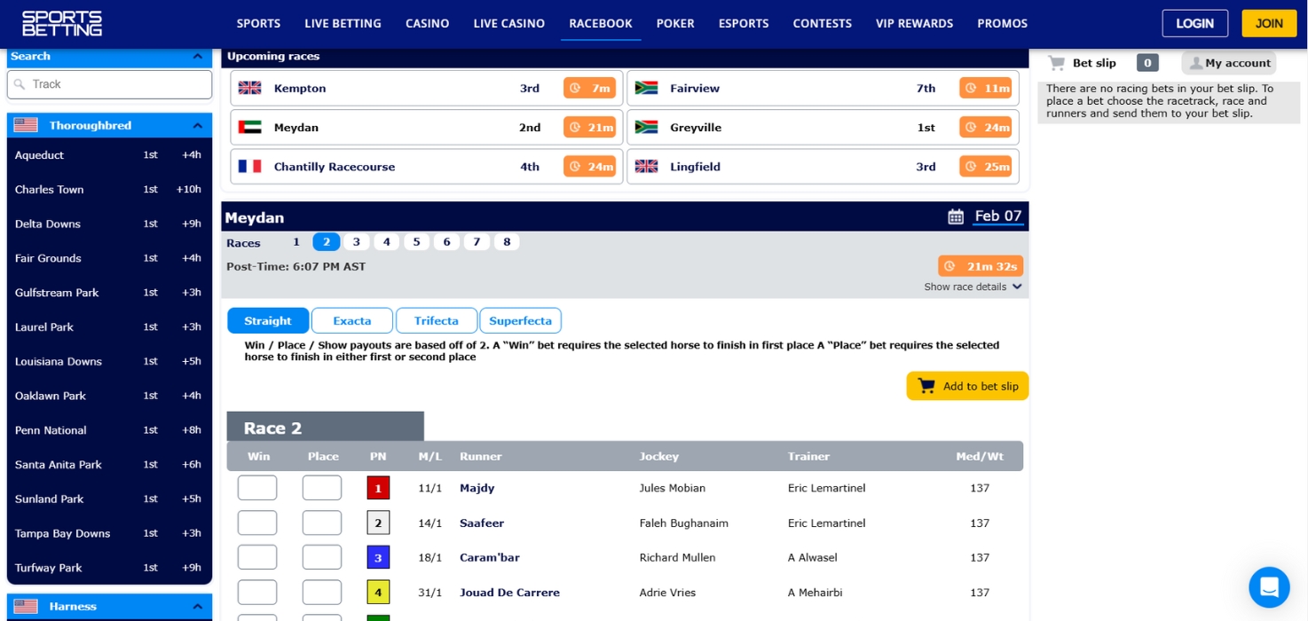Select the Exacta bet type tab

(x=352, y=320)
